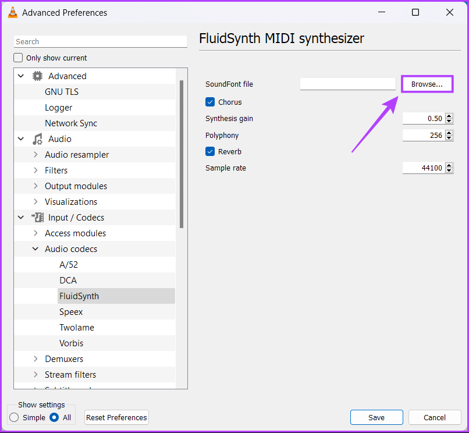The image size is (469, 433).
Task: Select the Advanced category label
Action: (67, 76)
